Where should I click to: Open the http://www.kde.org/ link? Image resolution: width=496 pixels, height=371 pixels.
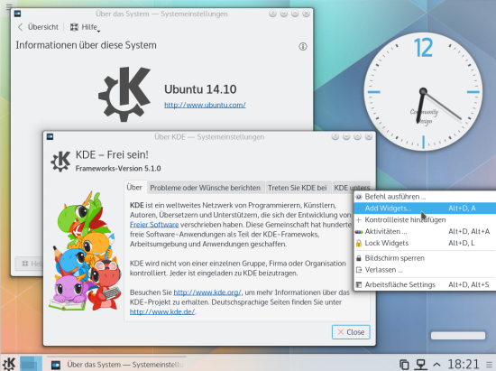click(207, 292)
